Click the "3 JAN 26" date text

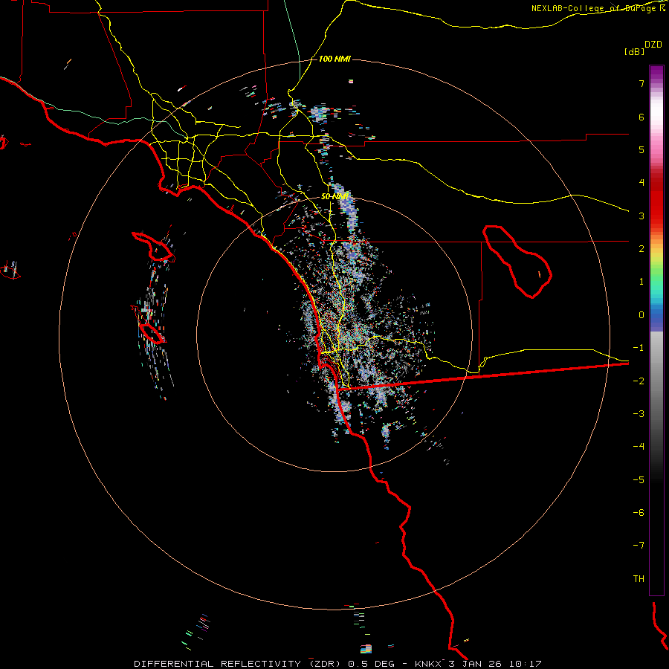click(x=476, y=664)
